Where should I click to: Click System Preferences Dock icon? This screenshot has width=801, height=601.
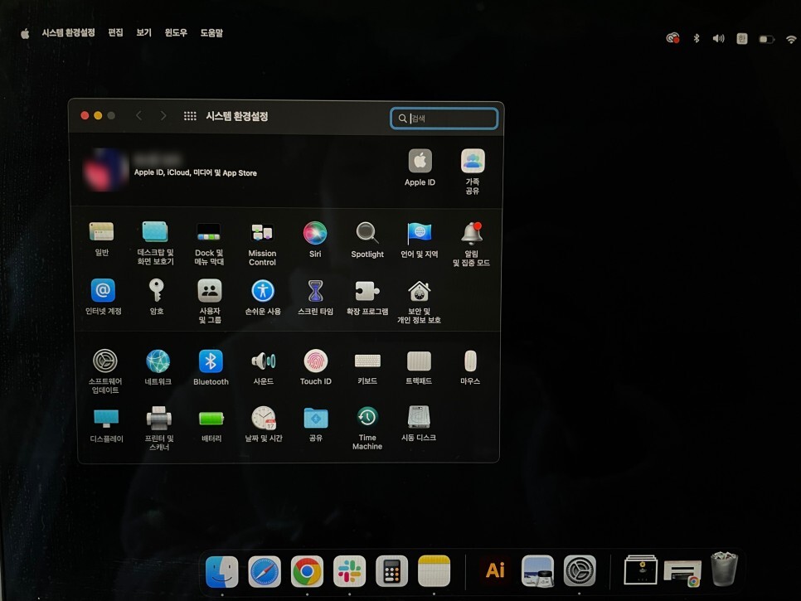pyautogui.click(x=580, y=571)
